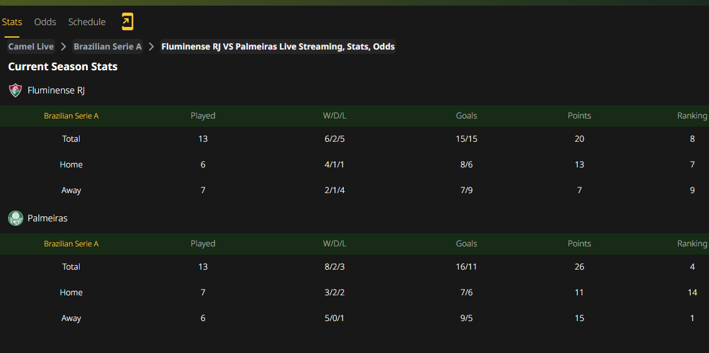Select Fluminense Home row label
Screen dimensions: 709x353
coord(71,164)
